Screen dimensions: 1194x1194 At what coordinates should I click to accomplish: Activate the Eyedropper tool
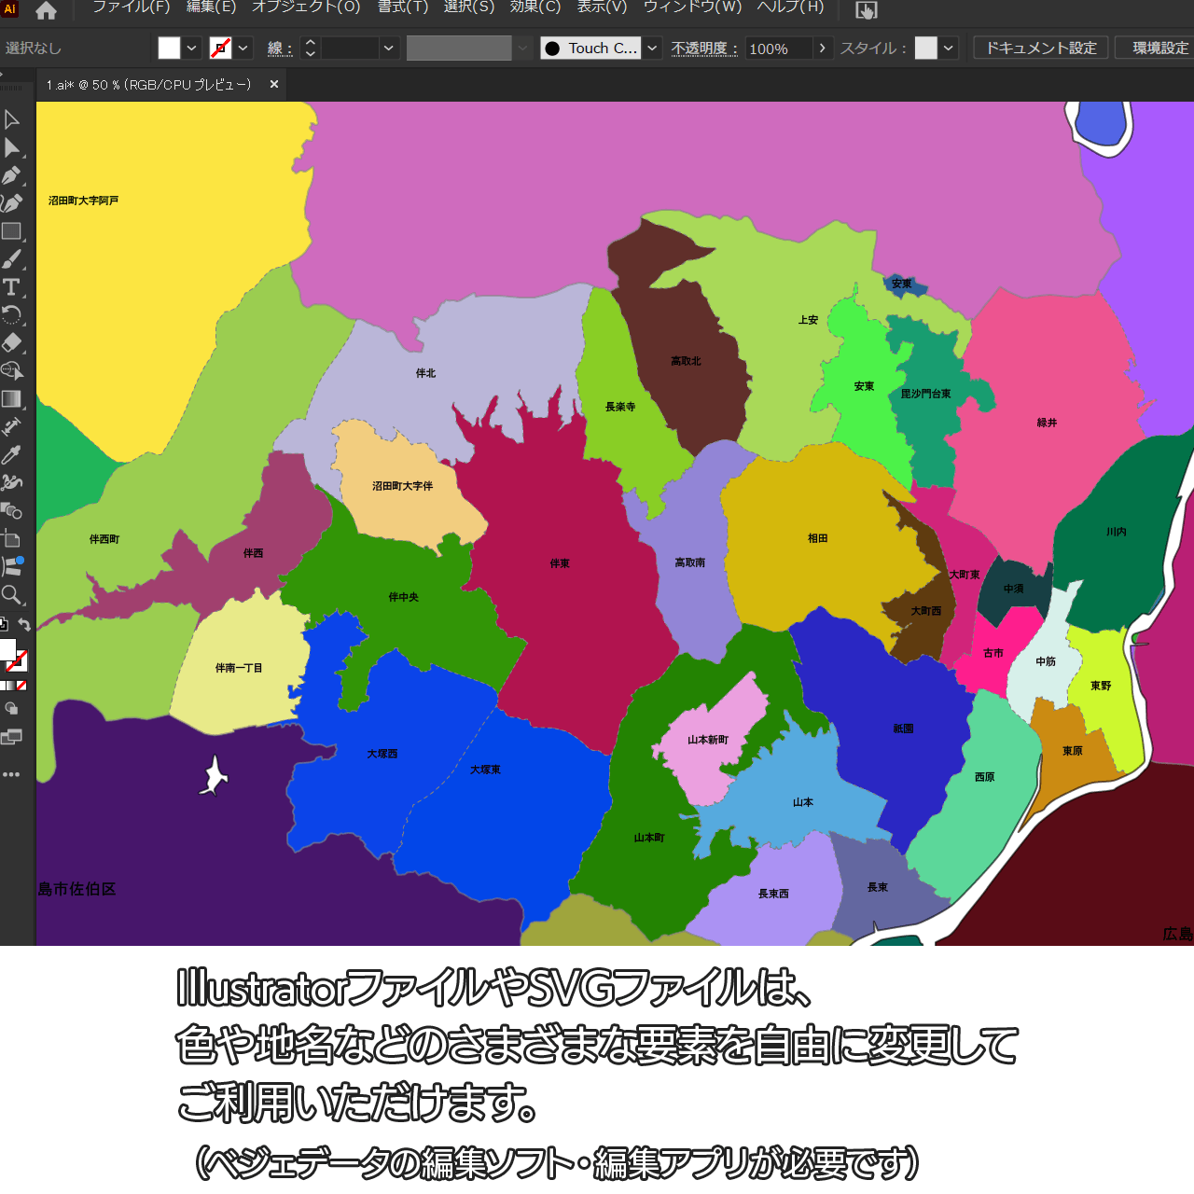11,455
